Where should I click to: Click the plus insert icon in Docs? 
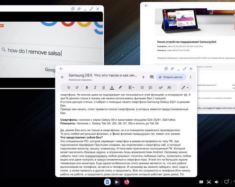pyautogui.click(x=143, y=77)
